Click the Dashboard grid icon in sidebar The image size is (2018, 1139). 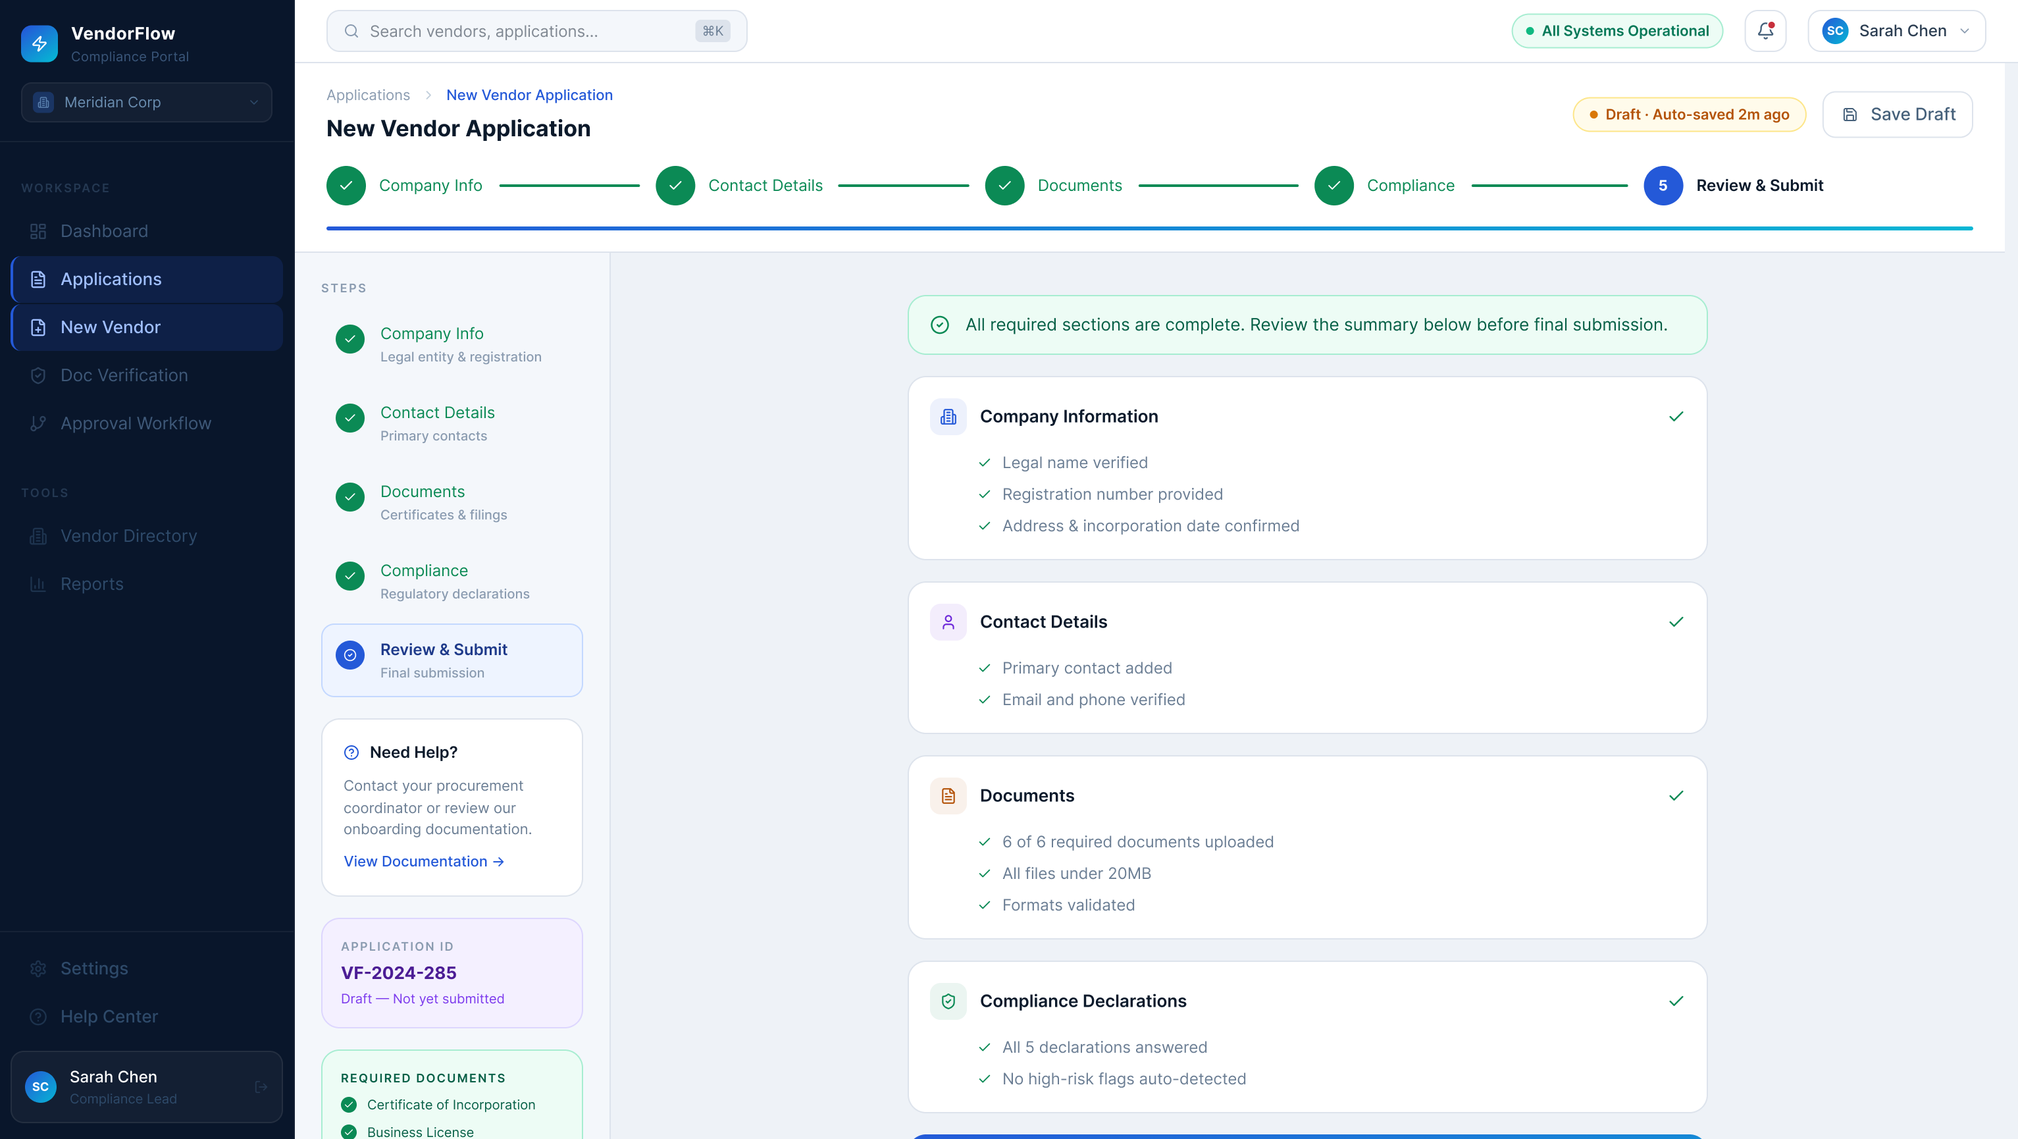[x=38, y=231]
